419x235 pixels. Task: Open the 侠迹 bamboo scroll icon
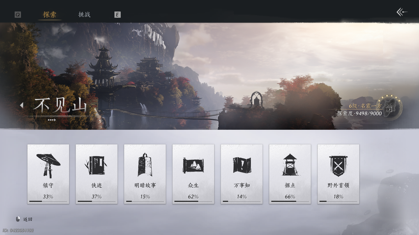click(96, 164)
